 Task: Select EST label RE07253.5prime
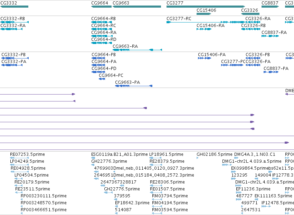(27, 154)
